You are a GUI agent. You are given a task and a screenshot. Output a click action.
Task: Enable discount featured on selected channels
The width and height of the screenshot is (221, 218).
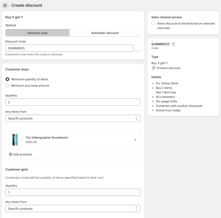pyautogui.click(x=153, y=23)
